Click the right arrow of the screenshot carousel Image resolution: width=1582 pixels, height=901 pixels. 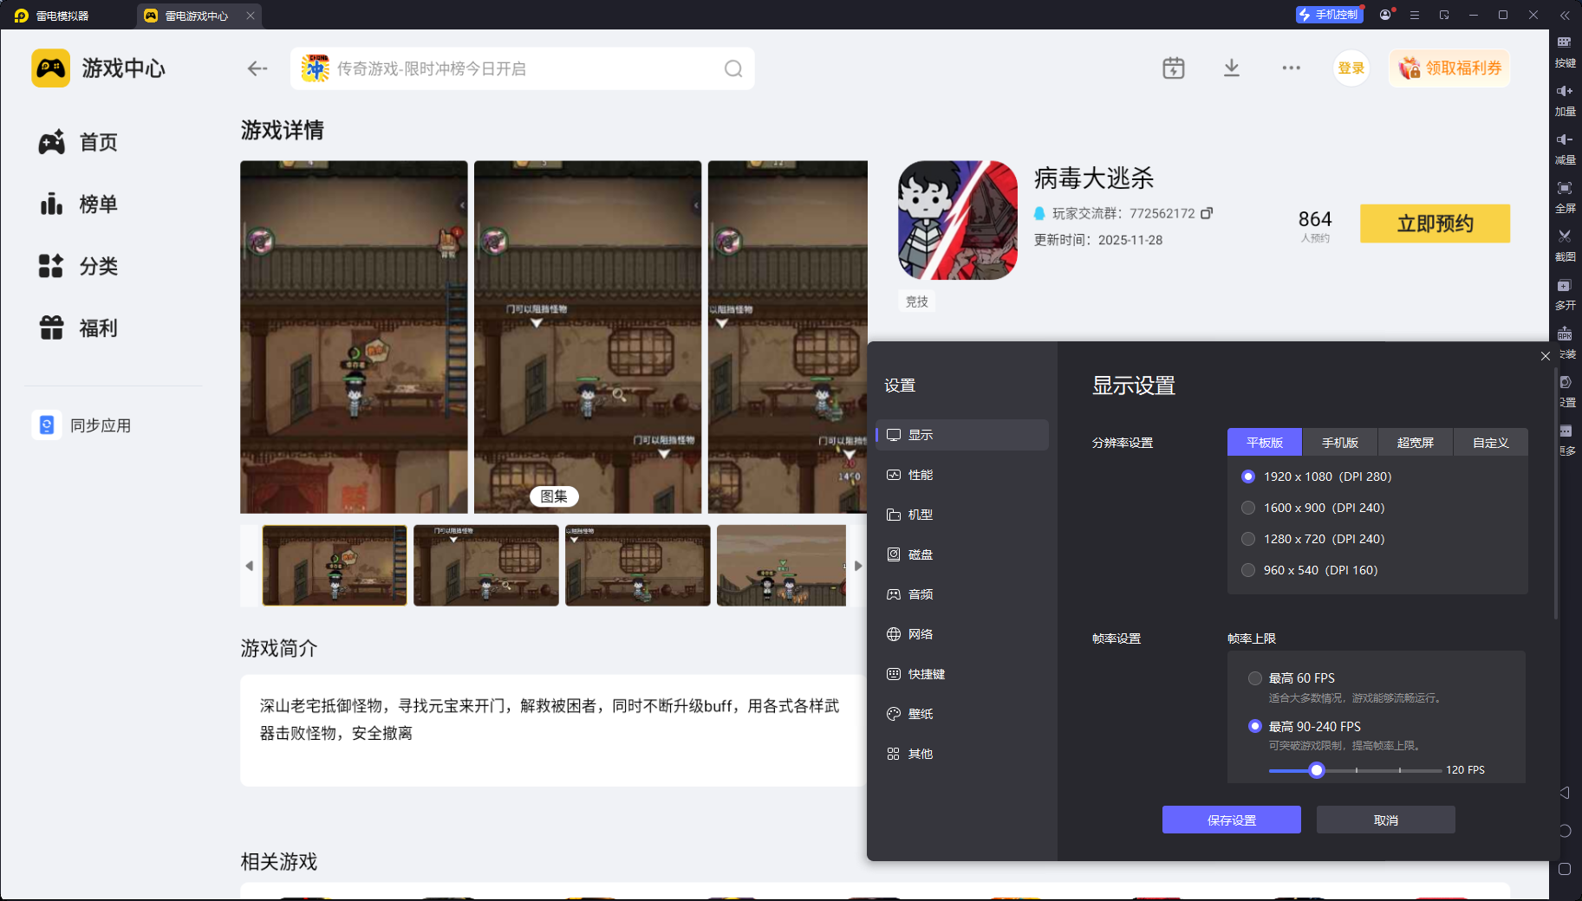point(858,565)
